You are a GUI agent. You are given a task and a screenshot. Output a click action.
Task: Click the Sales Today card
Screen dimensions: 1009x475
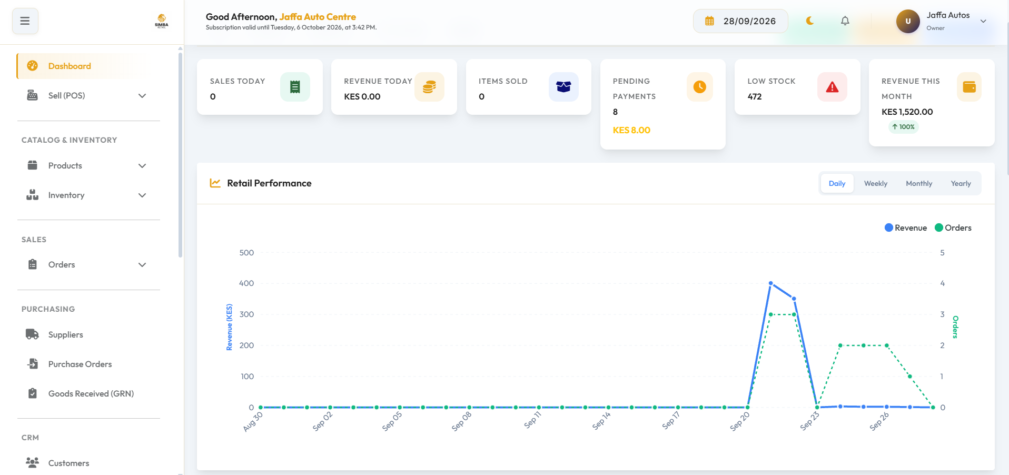[260, 87]
